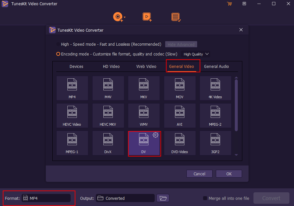Pick the 4K Video format tile

[215, 88]
